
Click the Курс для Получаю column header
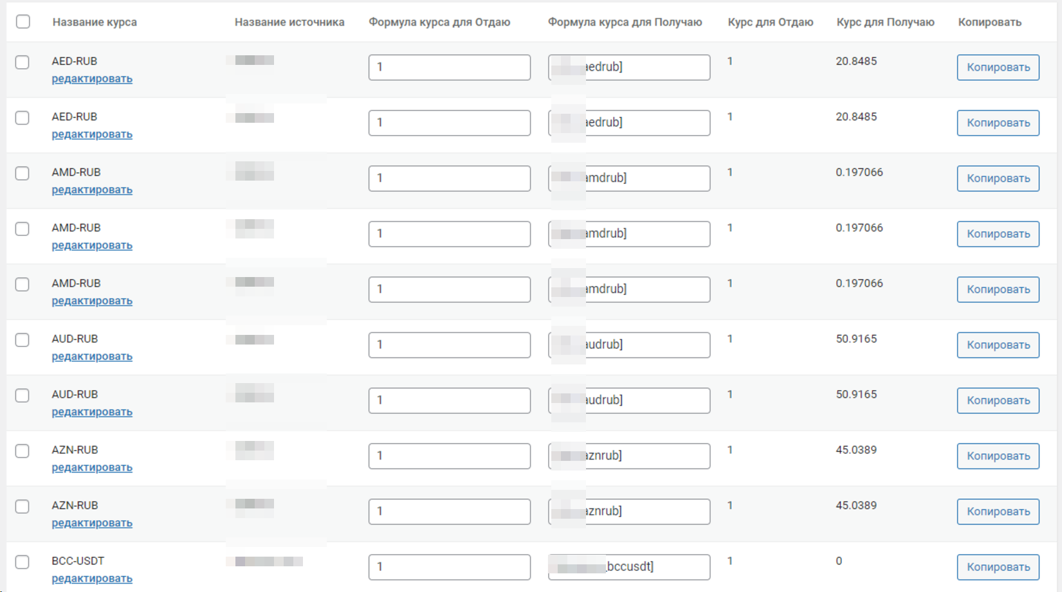[x=885, y=22]
